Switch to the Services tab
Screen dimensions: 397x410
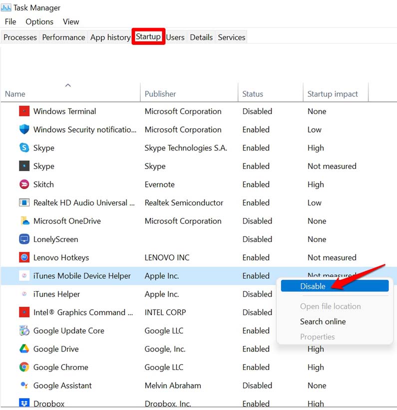pyautogui.click(x=231, y=37)
